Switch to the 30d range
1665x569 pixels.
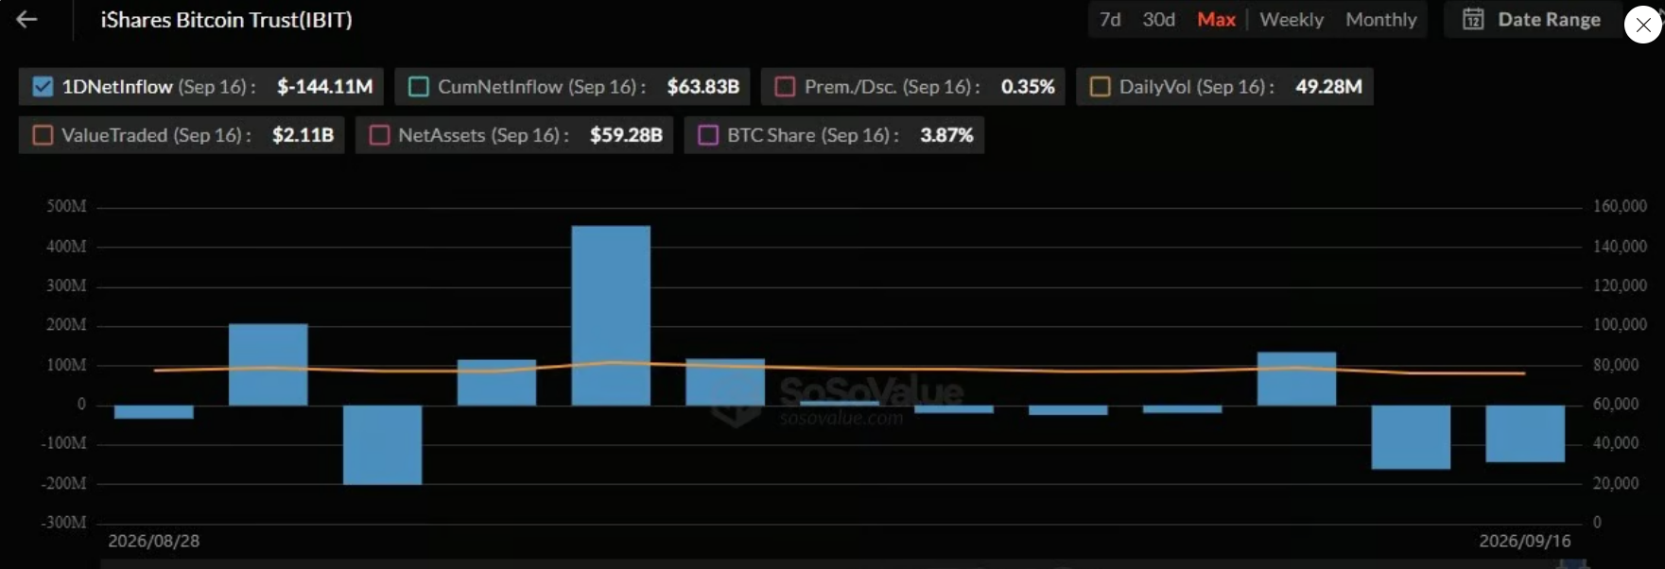pyautogui.click(x=1158, y=19)
